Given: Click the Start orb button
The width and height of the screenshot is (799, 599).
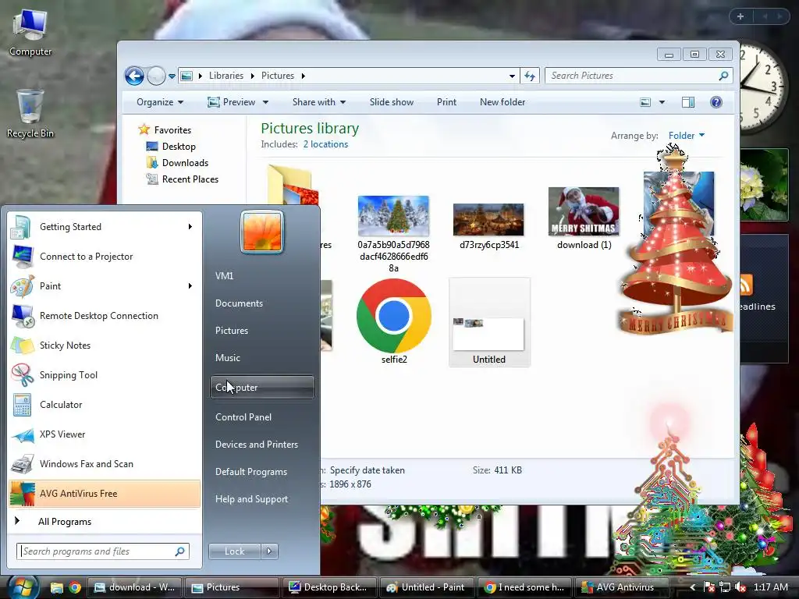Looking at the screenshot, I should click(x=22, y=587).
